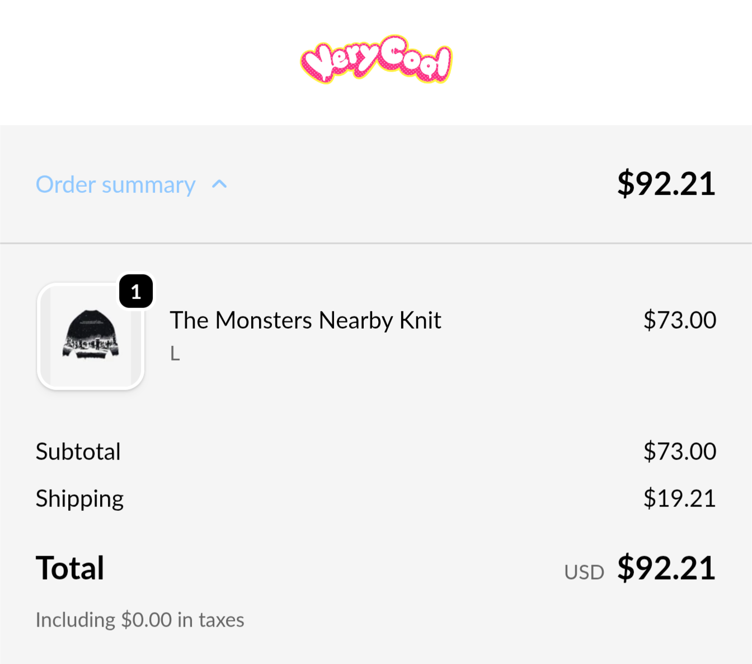Screen dimensions: 752x664
Task: Open the Monsters Nearby Knit sweater thumbnail
Action: tap(91, 336)
